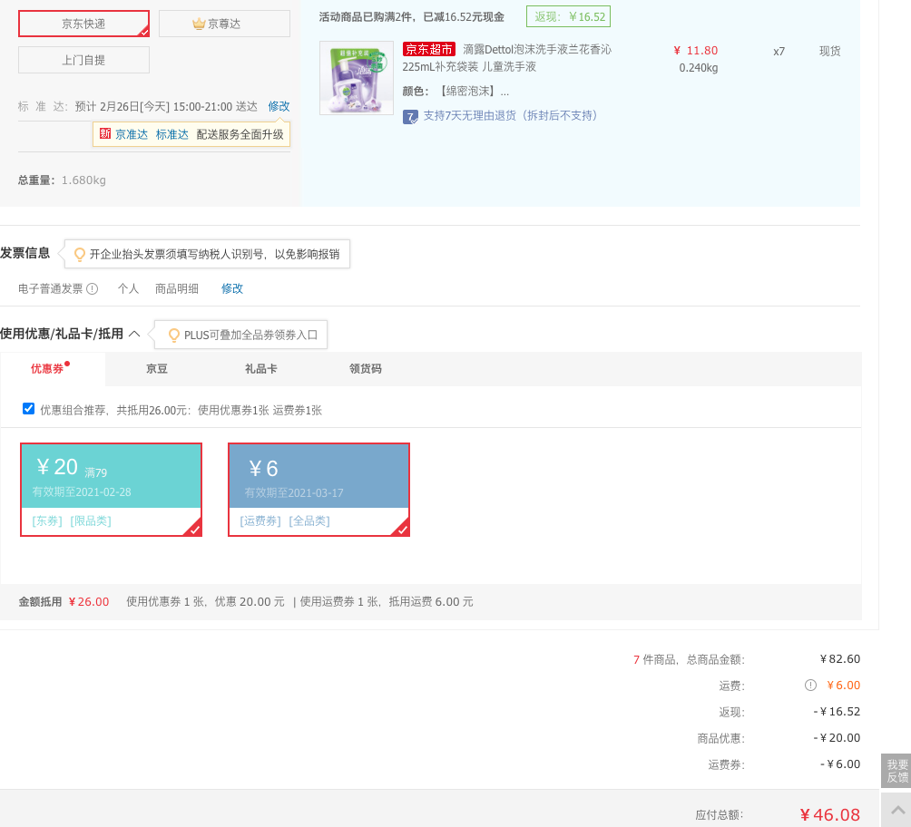Click 商品明细 invoice content text
911x827 pixels.
click(x=177, y=288)
